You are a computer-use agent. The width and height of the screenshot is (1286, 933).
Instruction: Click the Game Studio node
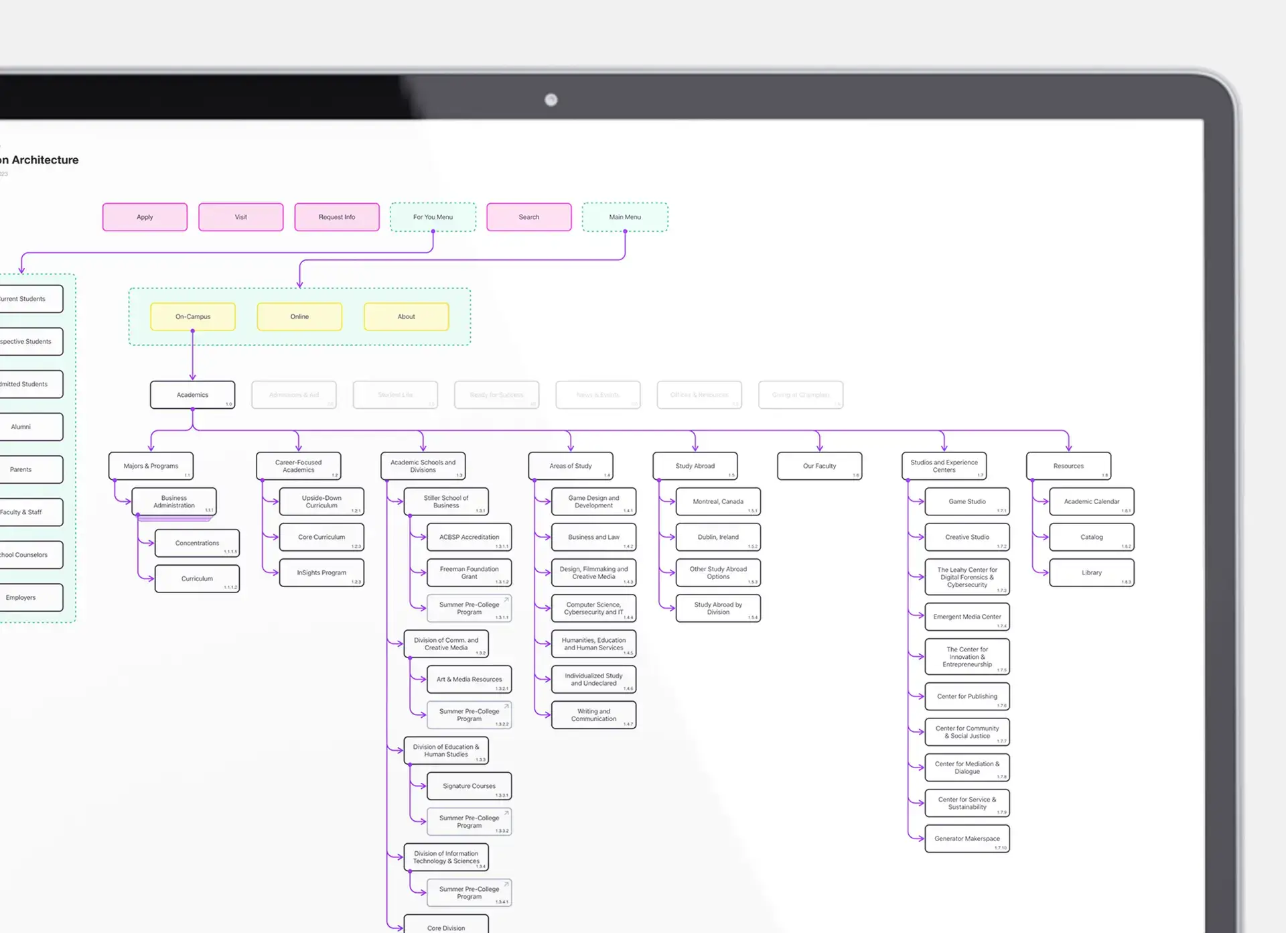click(967, 501)
